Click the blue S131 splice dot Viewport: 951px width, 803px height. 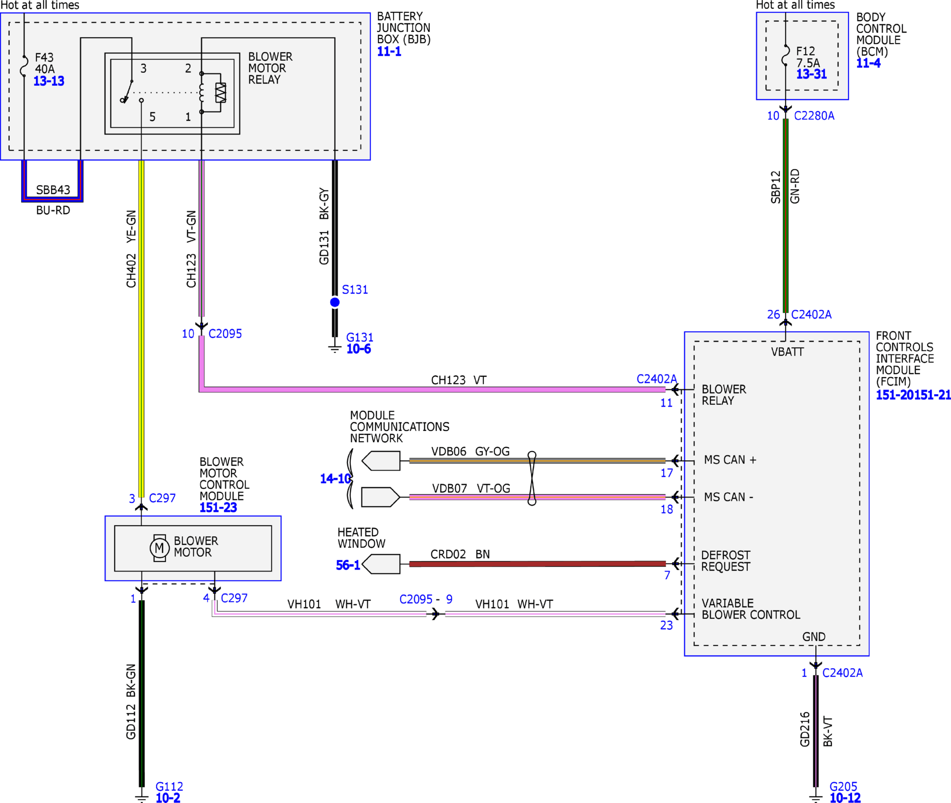click(335, 302)
